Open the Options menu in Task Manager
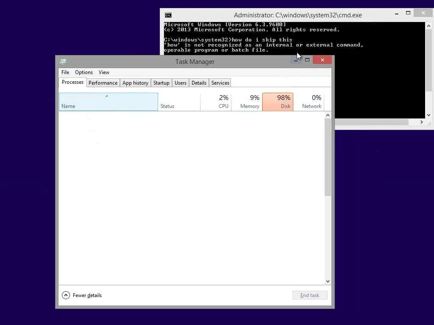Screen dimensions: 434x325 [84, 72]
